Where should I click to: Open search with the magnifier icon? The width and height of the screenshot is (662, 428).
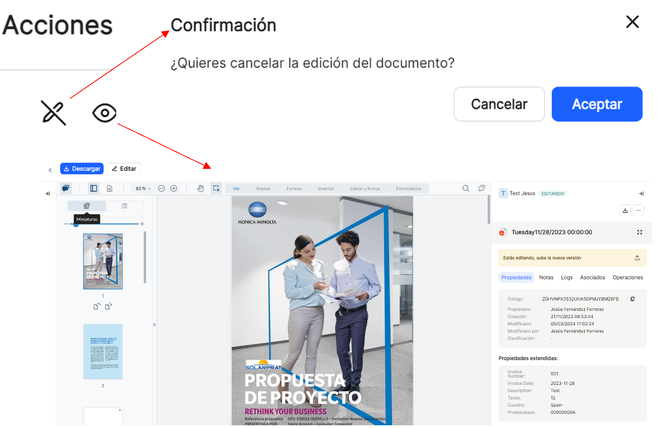coord(466,188)
